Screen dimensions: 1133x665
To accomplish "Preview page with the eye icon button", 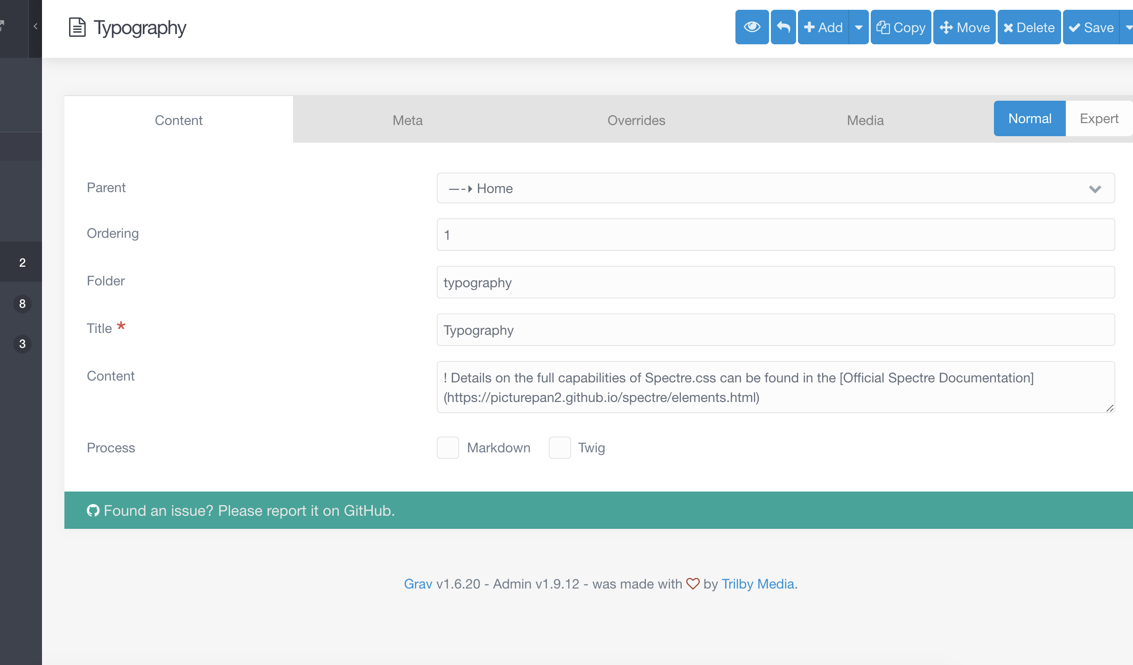I will coord(752,27).
